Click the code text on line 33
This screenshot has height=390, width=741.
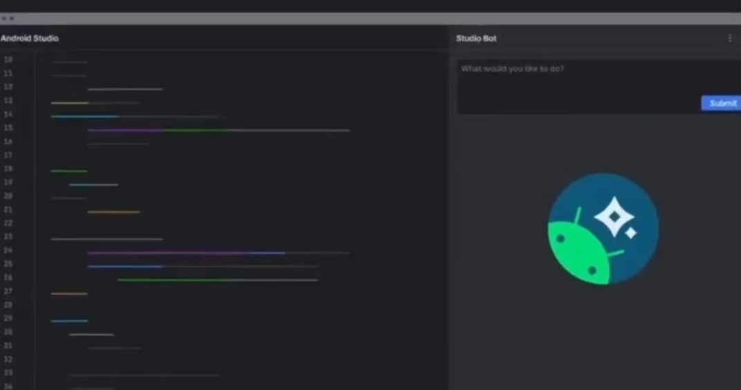pos(144,375)
